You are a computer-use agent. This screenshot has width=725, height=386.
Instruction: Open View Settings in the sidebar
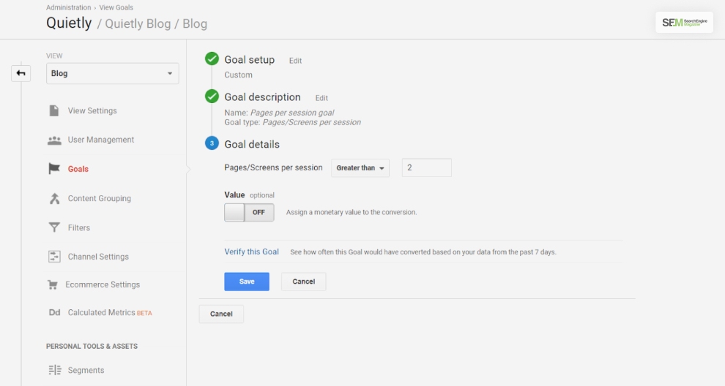(92, 111)
